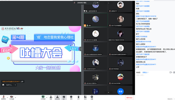Click chat sender name 2021520115

pyautogui.click(x=143, y=54)
